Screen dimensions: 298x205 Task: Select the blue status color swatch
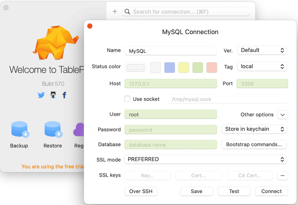click(170, 67)
